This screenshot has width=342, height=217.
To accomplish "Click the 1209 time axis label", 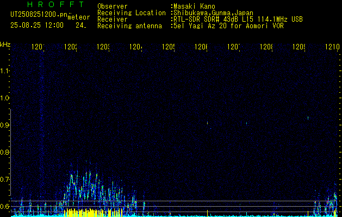I will pyautogui.click(x=299, y=47).
